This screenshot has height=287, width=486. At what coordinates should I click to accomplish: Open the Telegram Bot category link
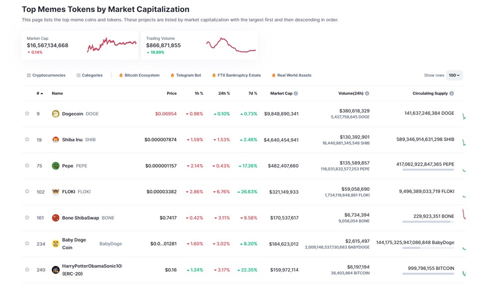coord(185,75)
